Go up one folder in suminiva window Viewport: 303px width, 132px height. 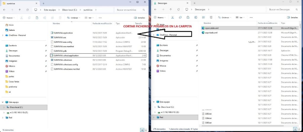tap(20, 10)
